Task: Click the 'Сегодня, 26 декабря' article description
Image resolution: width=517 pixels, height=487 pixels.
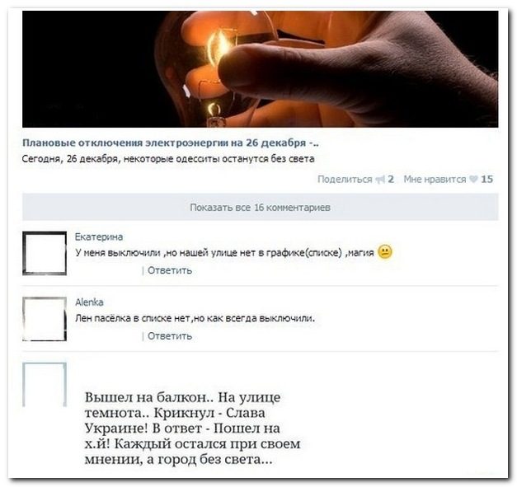Action: (168, 159)
